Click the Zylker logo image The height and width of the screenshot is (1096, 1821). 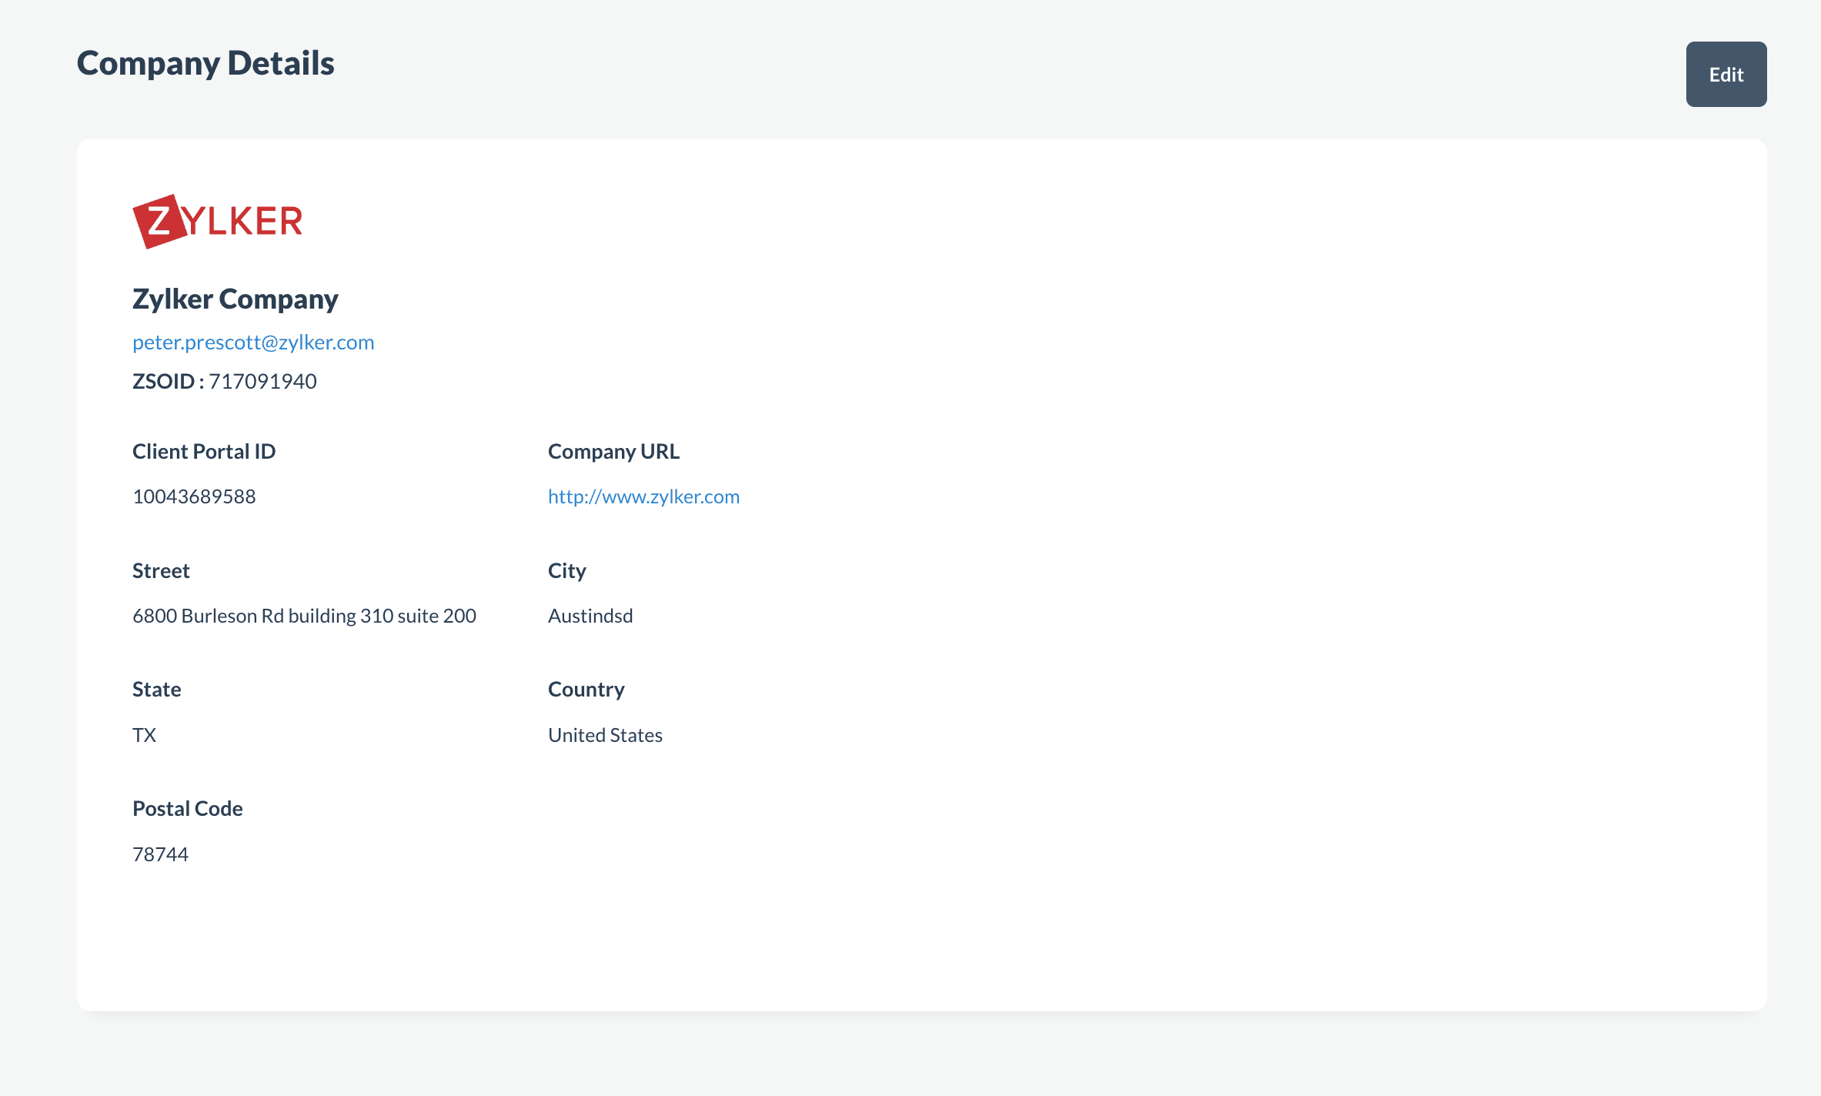click(217, 222)
